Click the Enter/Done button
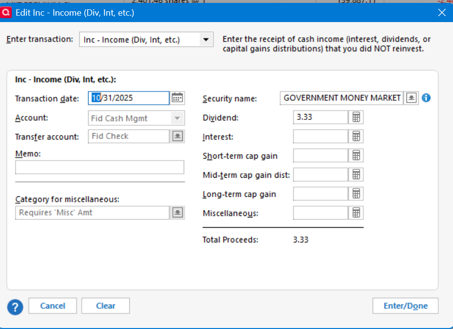 coord(405,305)
